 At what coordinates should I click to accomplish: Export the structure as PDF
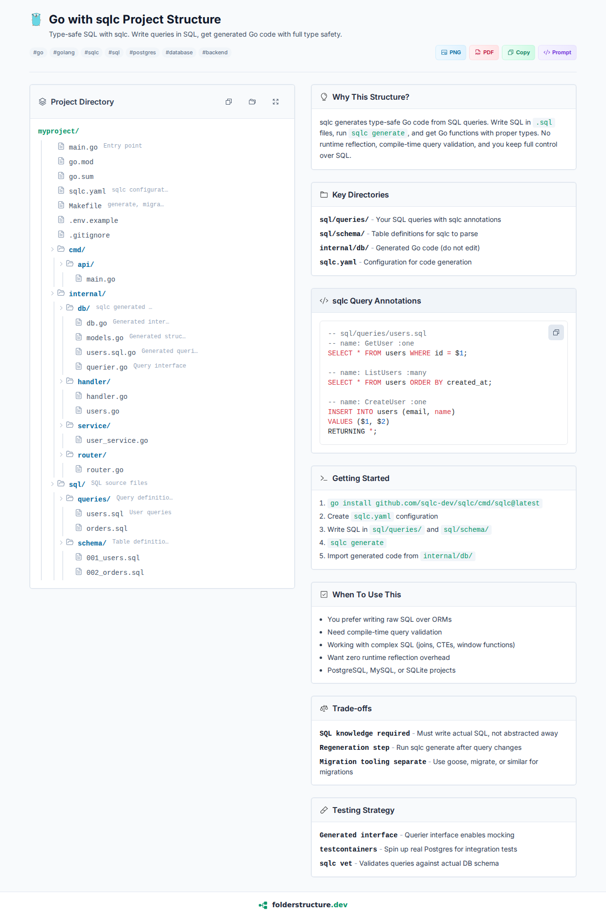tap(484, 52)
